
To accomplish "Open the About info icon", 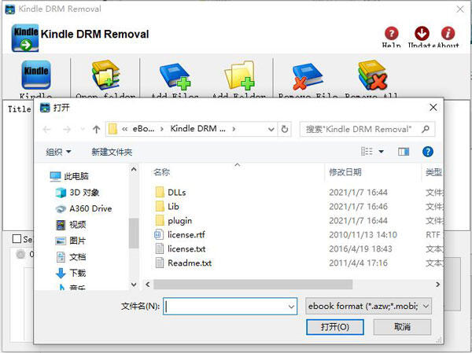I will coord(448,33).
